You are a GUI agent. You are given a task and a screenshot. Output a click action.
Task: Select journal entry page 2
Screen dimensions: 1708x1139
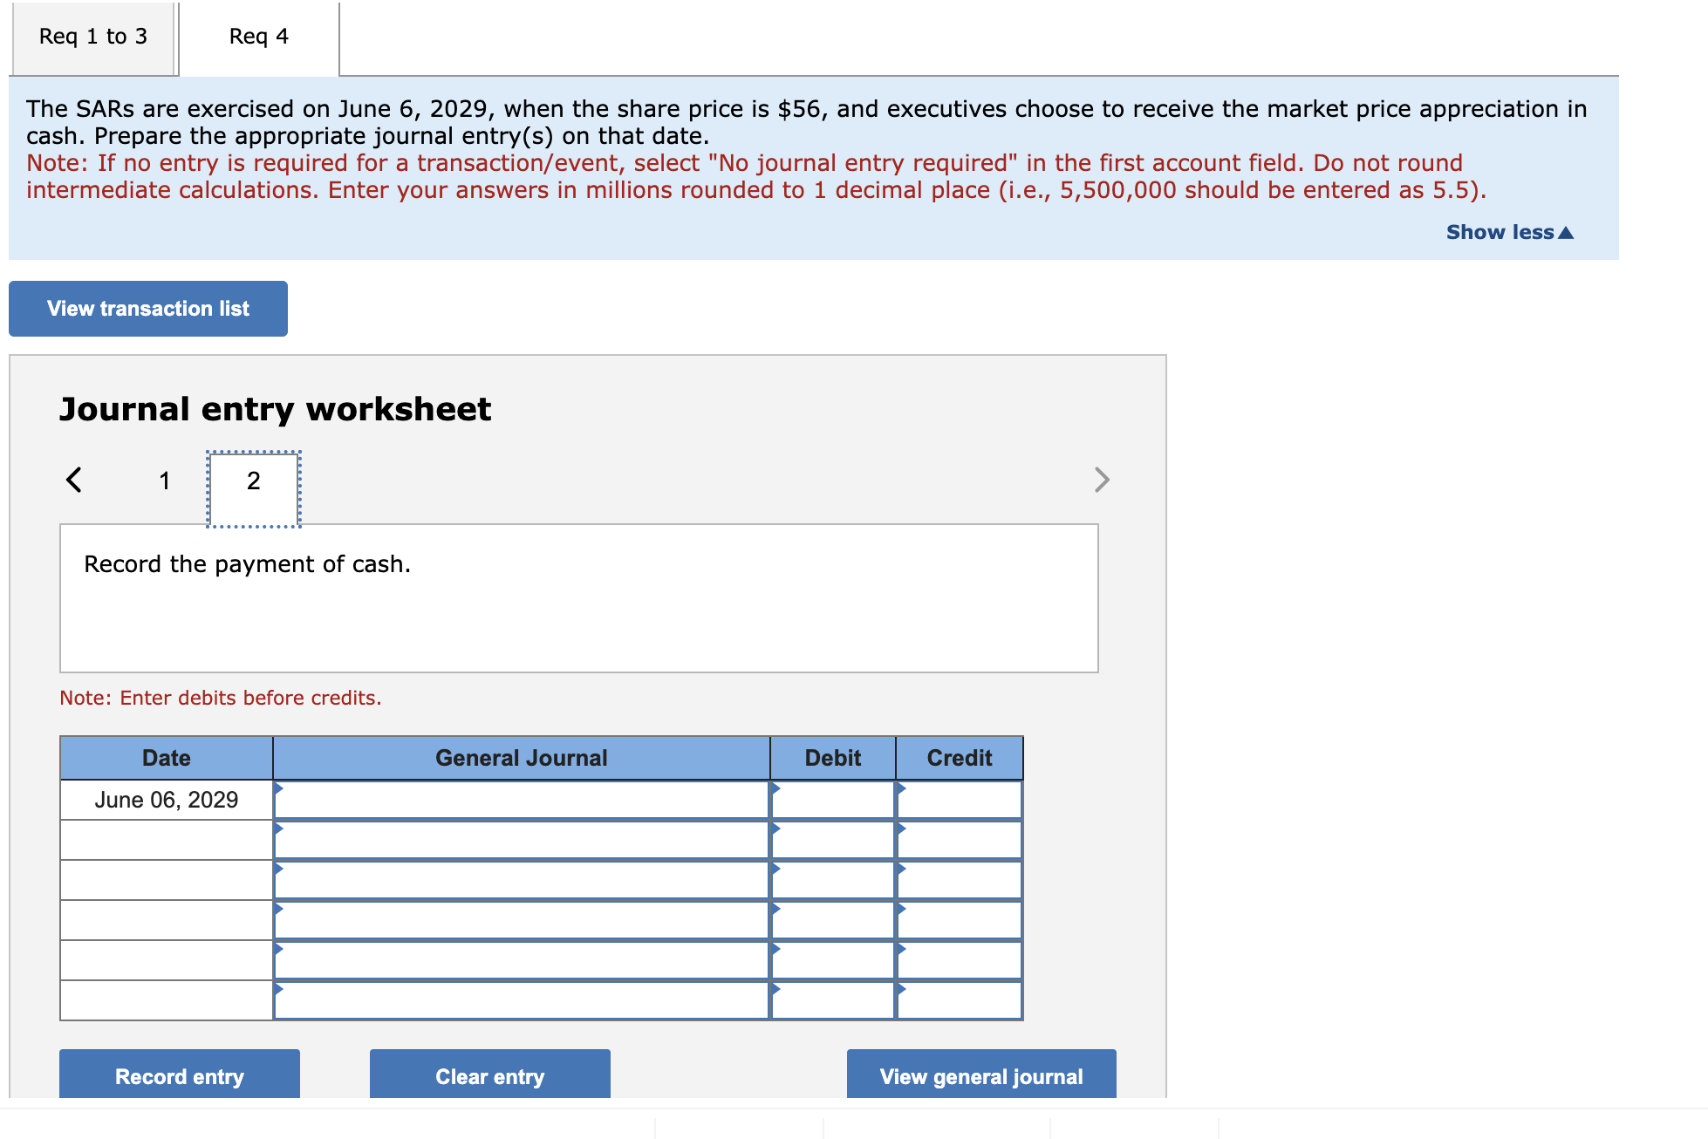(253, 481)
